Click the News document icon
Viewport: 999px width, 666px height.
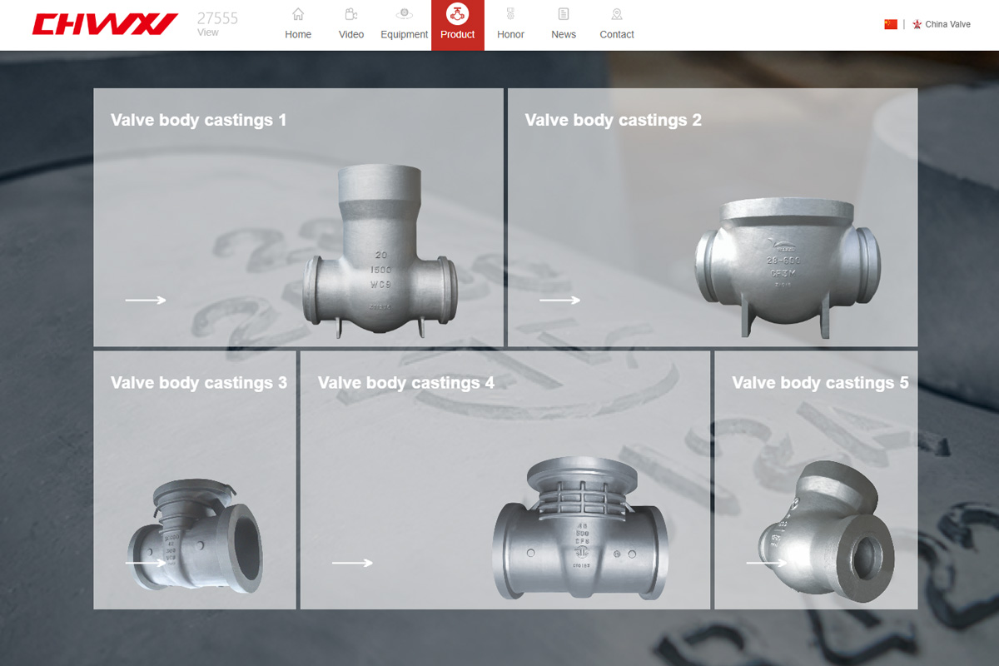click(x=564, y=14)
